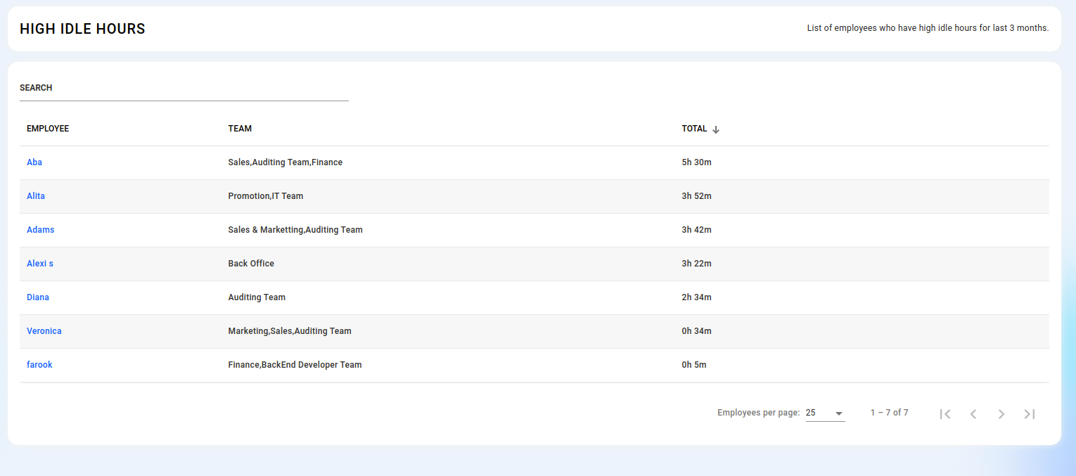
Task: Click the farook employee link
Action: 39,365
